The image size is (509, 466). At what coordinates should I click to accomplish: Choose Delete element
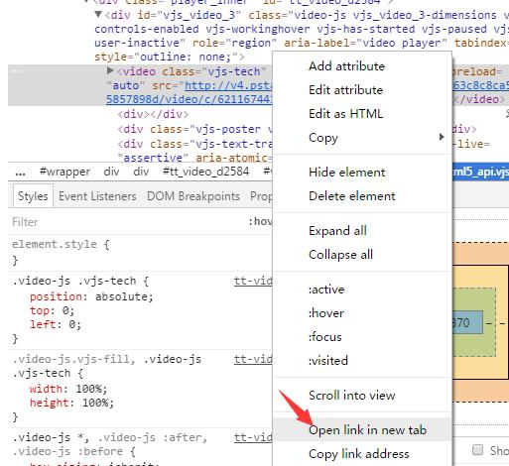click(352, 196)
